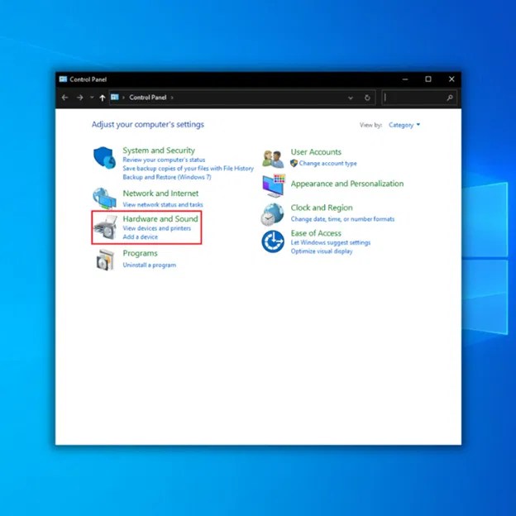This screenshot has width=516, height=516.
Task: Open Change date, time, or number formats
Action: click(342, 219)
